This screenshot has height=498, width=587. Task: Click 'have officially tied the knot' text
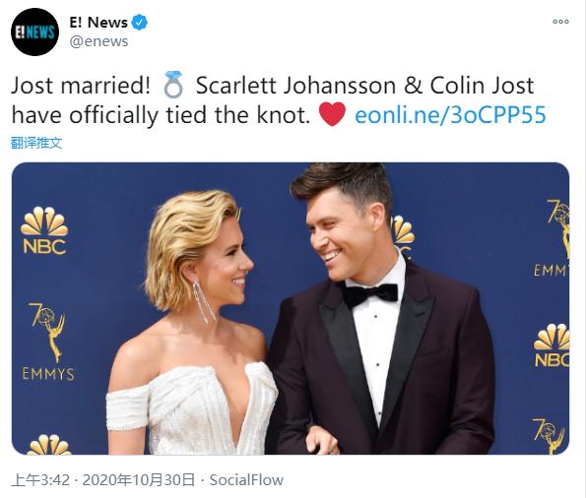coord(161,115)
